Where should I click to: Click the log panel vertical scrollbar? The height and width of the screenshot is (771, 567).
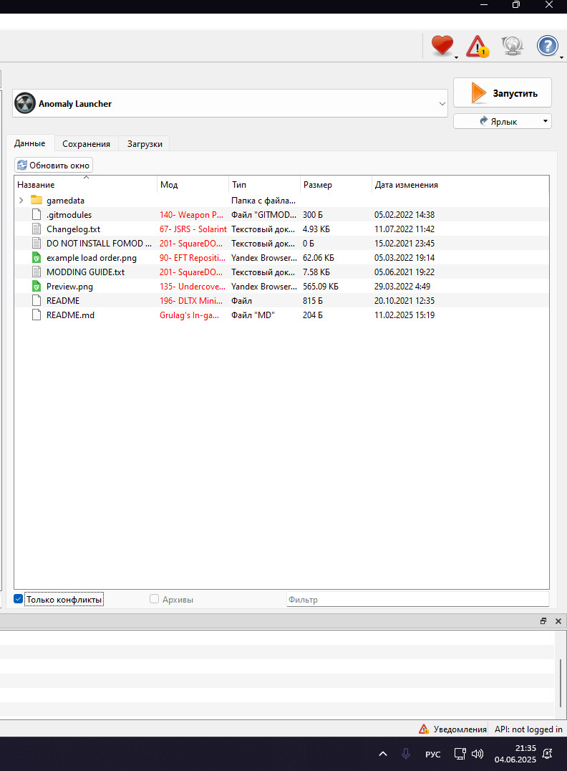click(560, 683)
